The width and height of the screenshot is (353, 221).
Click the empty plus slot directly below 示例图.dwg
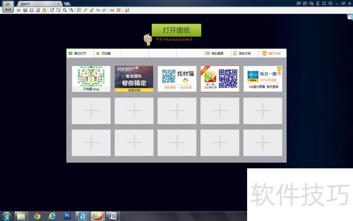91,111
